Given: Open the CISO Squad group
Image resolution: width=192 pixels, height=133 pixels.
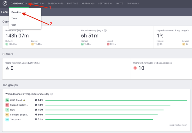Looking at the screenshot, I should (x=16, y=100).
